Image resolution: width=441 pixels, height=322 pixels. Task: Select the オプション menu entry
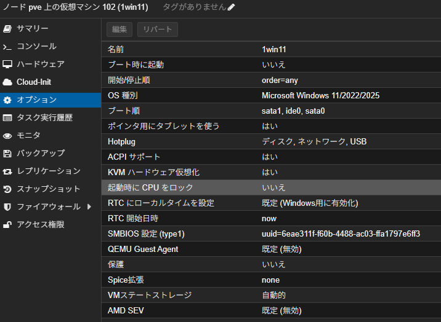51,100
